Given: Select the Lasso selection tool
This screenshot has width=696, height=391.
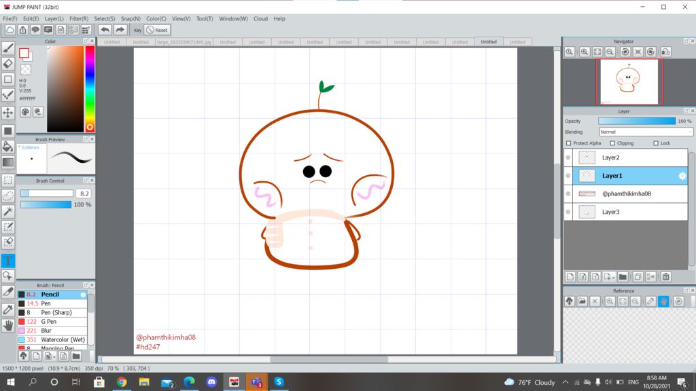Looking at the screenshot, I should pyautogui.click(x=8, y=195).
